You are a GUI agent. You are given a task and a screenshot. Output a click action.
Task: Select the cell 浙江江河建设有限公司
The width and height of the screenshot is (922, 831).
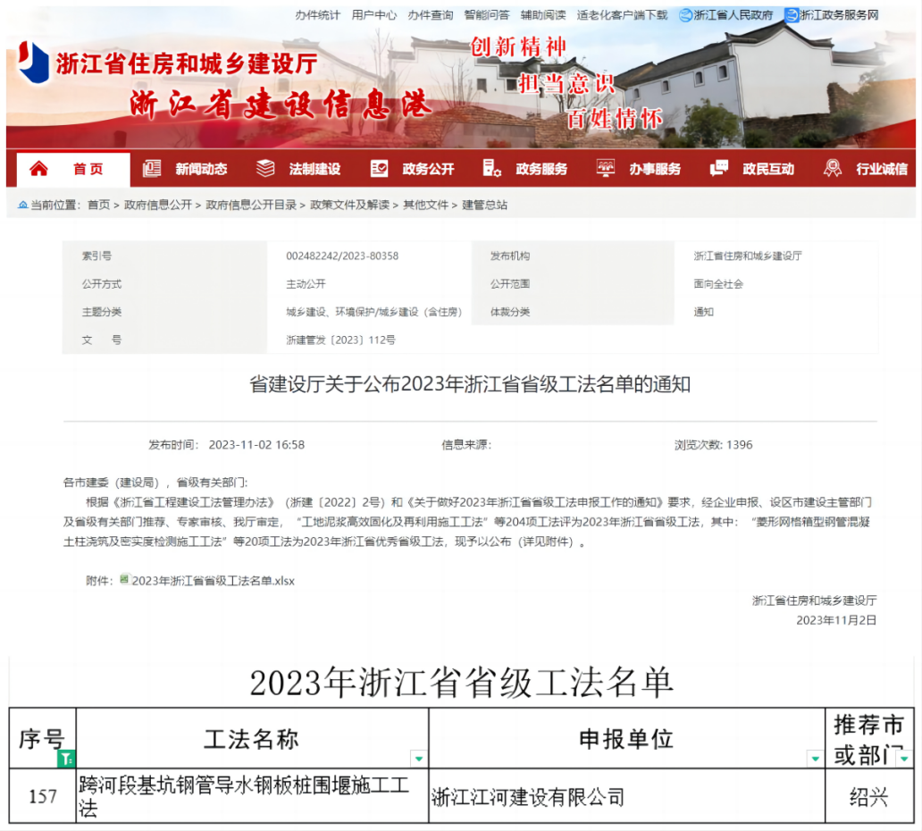coord(527,796)
